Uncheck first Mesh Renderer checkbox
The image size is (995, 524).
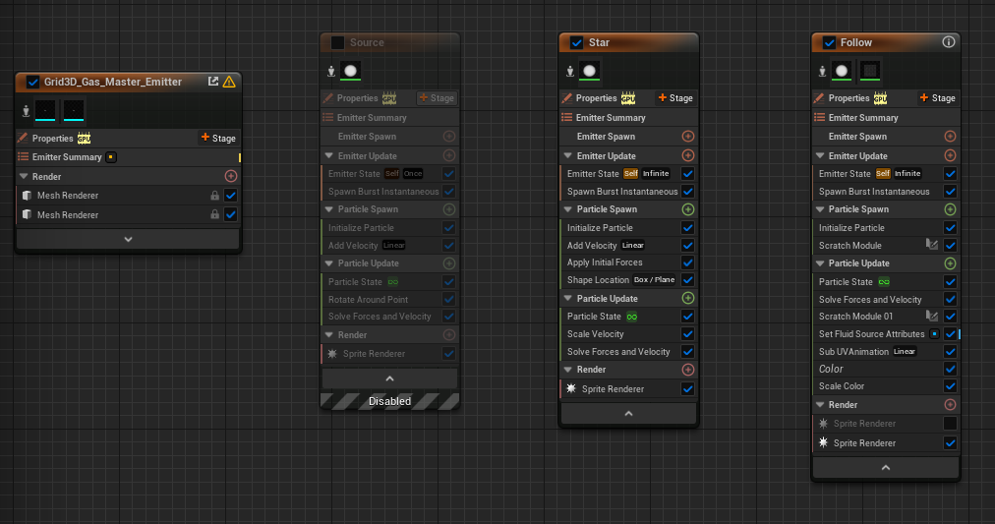(231, 196)
